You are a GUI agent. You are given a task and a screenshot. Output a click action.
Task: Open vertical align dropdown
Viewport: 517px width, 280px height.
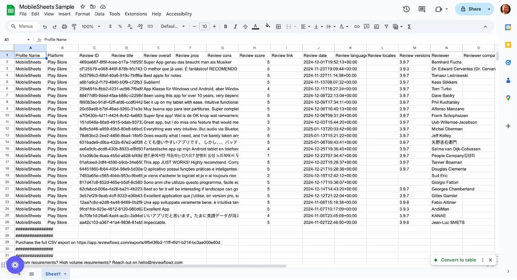tap(318, 26)
